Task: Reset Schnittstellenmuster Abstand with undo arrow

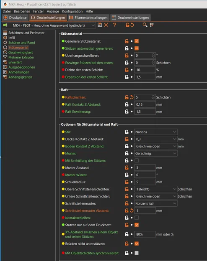Action: click(132, 210)
